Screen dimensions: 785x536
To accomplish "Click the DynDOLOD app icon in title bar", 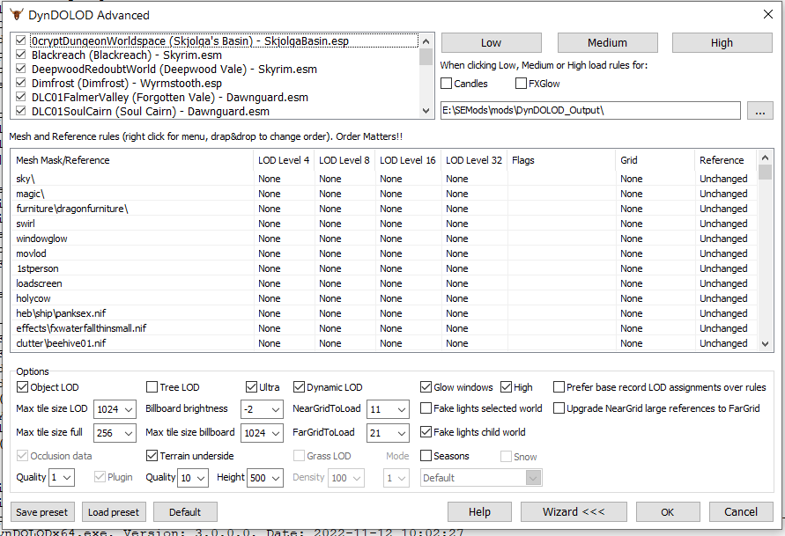I will [x=17, y=15].
